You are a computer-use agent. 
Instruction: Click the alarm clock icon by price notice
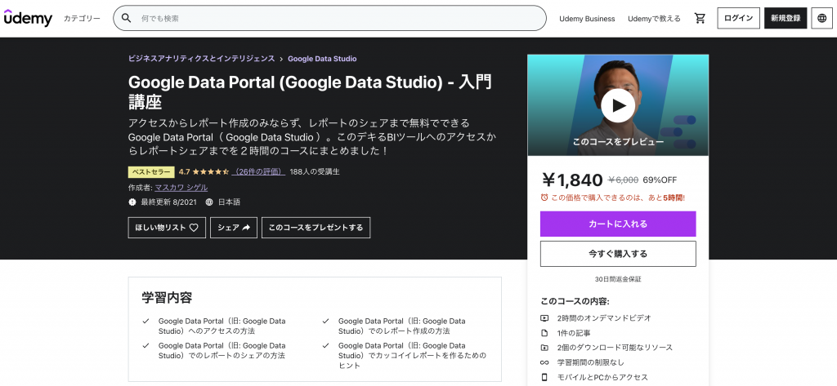(x=544, y=197)
